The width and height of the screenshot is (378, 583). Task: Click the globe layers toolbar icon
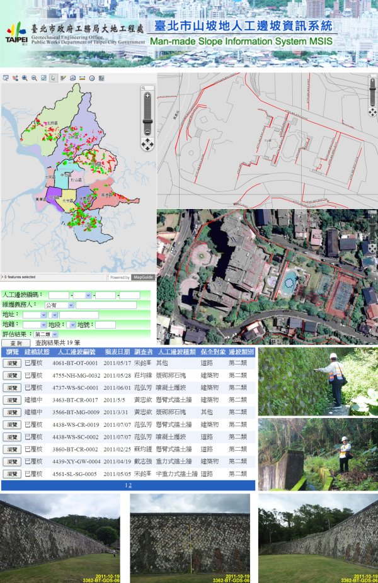click(x=72, y=78)
